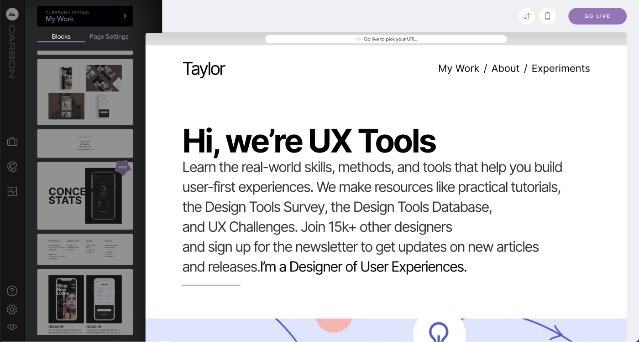
Task: Click the reorder arrows icon button
Action: [527, 16]
